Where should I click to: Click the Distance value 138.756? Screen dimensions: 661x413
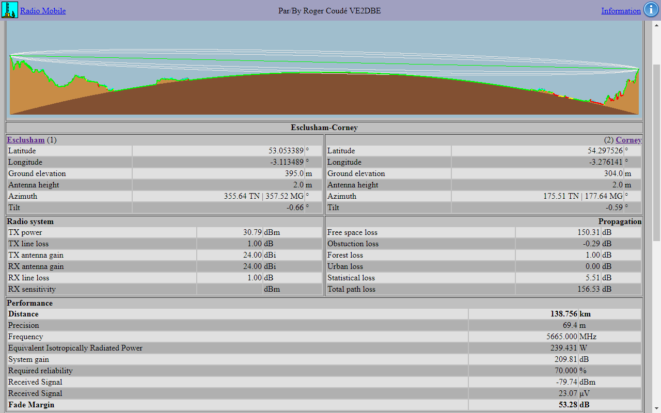click(x=563, y=314)
